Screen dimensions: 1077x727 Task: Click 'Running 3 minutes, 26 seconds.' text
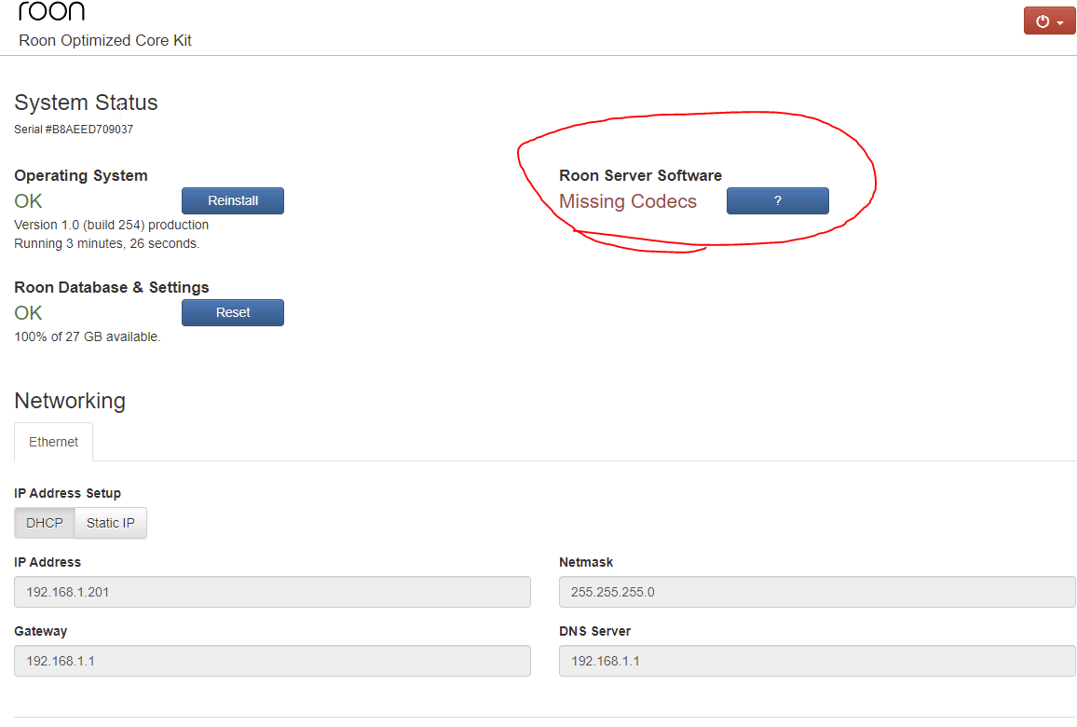click(106, 243)
